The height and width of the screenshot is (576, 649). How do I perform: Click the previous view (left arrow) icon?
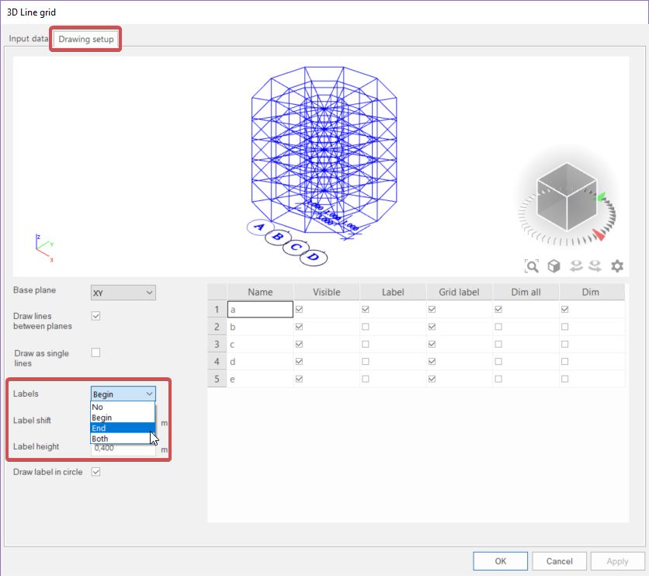[576, 266]
